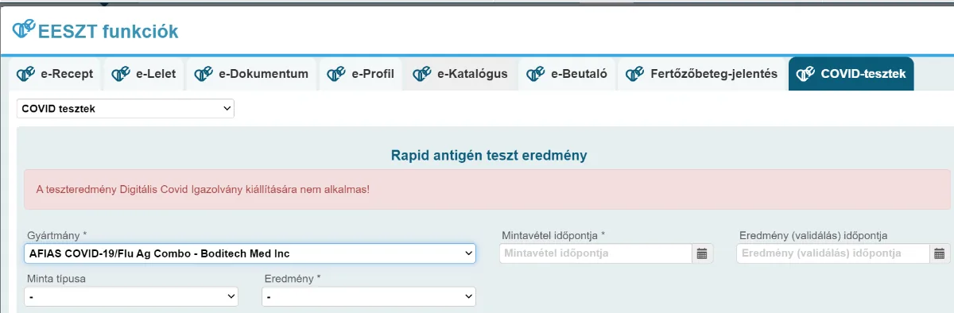Open the Gyártmány manufacturer dropdown
This screenshot has width=954, height=313.
click(250, 253)
